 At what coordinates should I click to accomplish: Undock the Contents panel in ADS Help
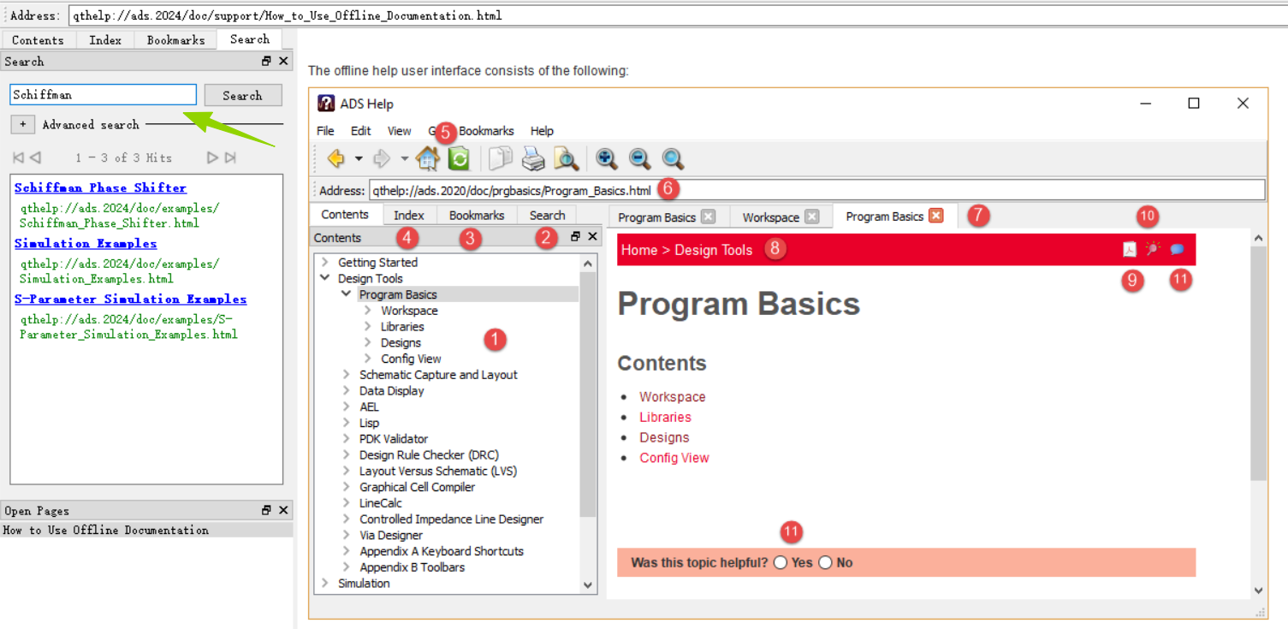click(x=575, y=236)
